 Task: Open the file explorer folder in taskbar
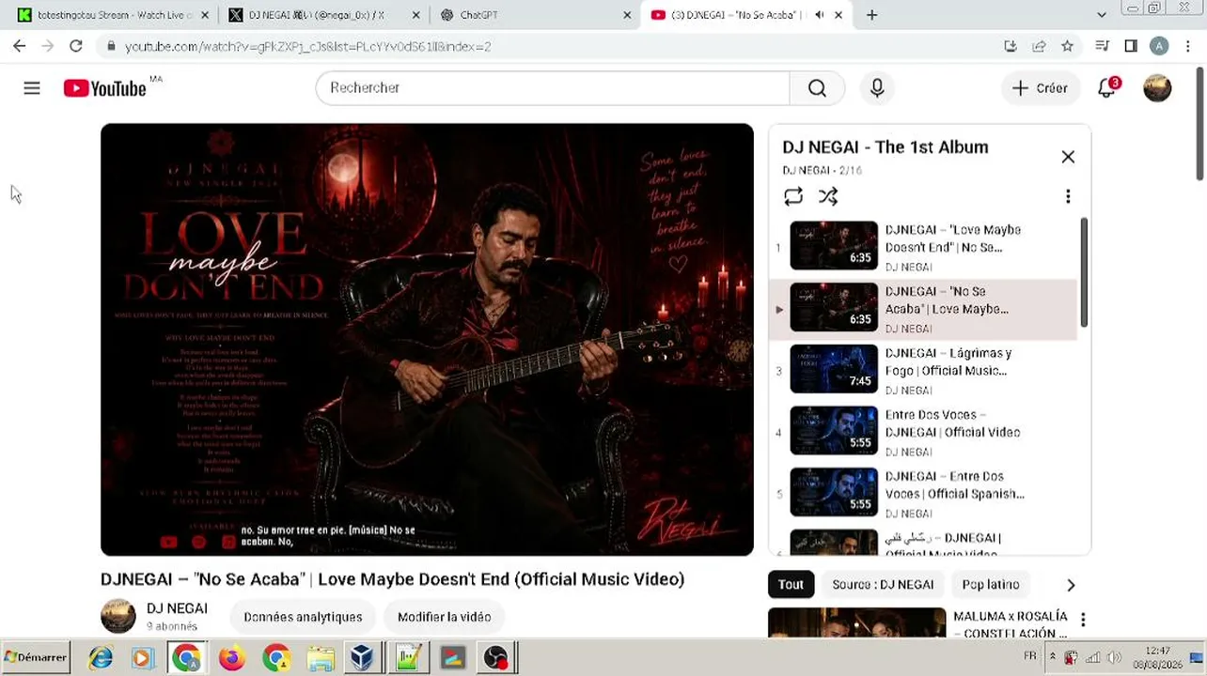pyautogui.click(x=320, y=657)
